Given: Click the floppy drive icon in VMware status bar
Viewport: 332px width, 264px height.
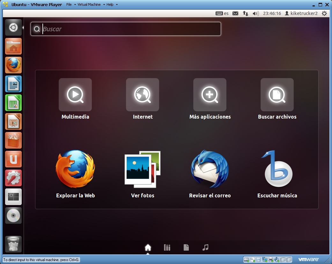Looking at the screenshot, I should point(258,260).
